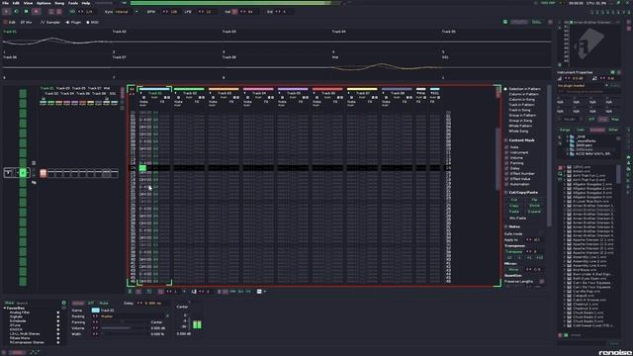
Task: Open the Songs tab in disk browser
Action: (565, 130)
